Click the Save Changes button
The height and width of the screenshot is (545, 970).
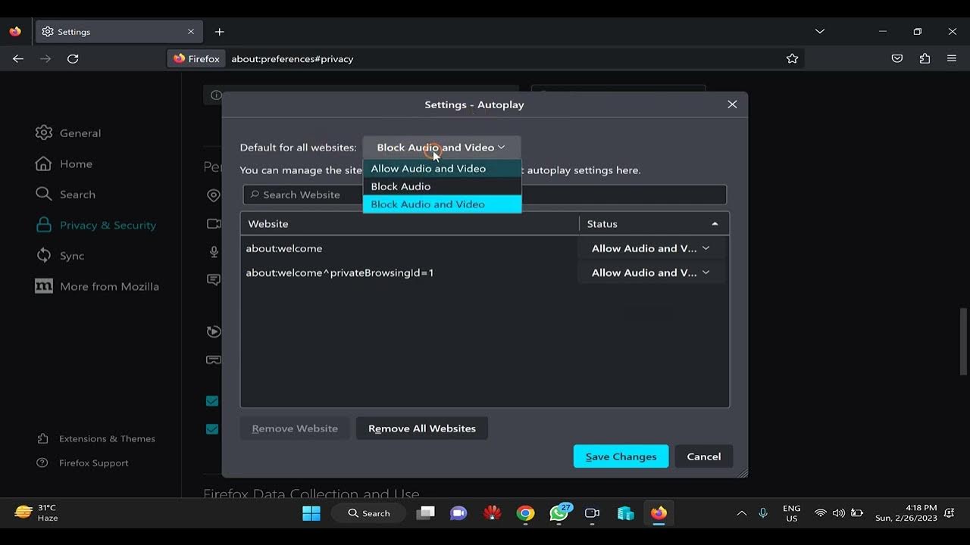click(x=621, y=456)
